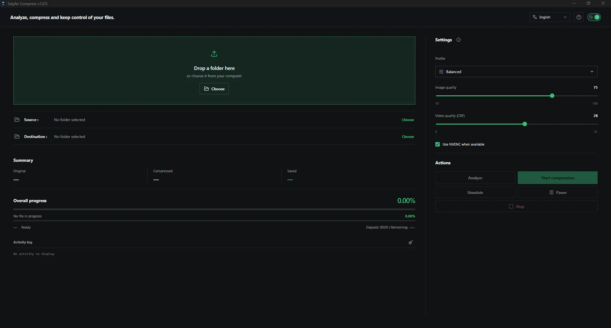Image resolution: width=611 pixels, height=328 pixels.
Task: Minimize the Salyfer Compress window
Action: pyautogui.click(x=574, y=3)
